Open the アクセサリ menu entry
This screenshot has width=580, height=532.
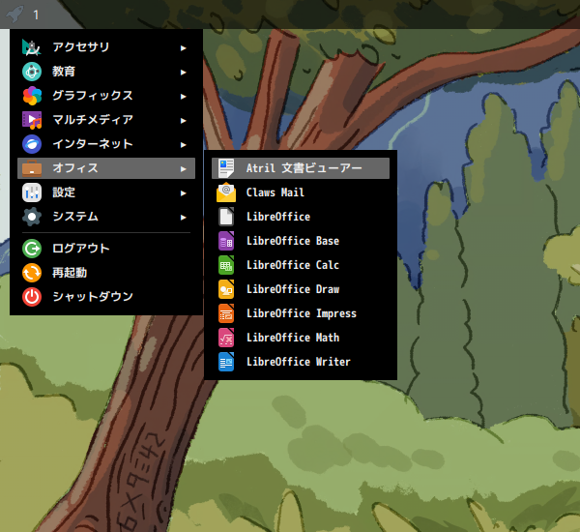coord(106,47)
